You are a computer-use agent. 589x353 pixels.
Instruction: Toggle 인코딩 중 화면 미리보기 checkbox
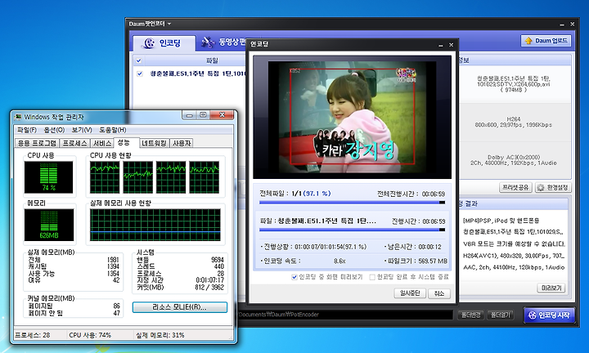(x=294, y=277)
